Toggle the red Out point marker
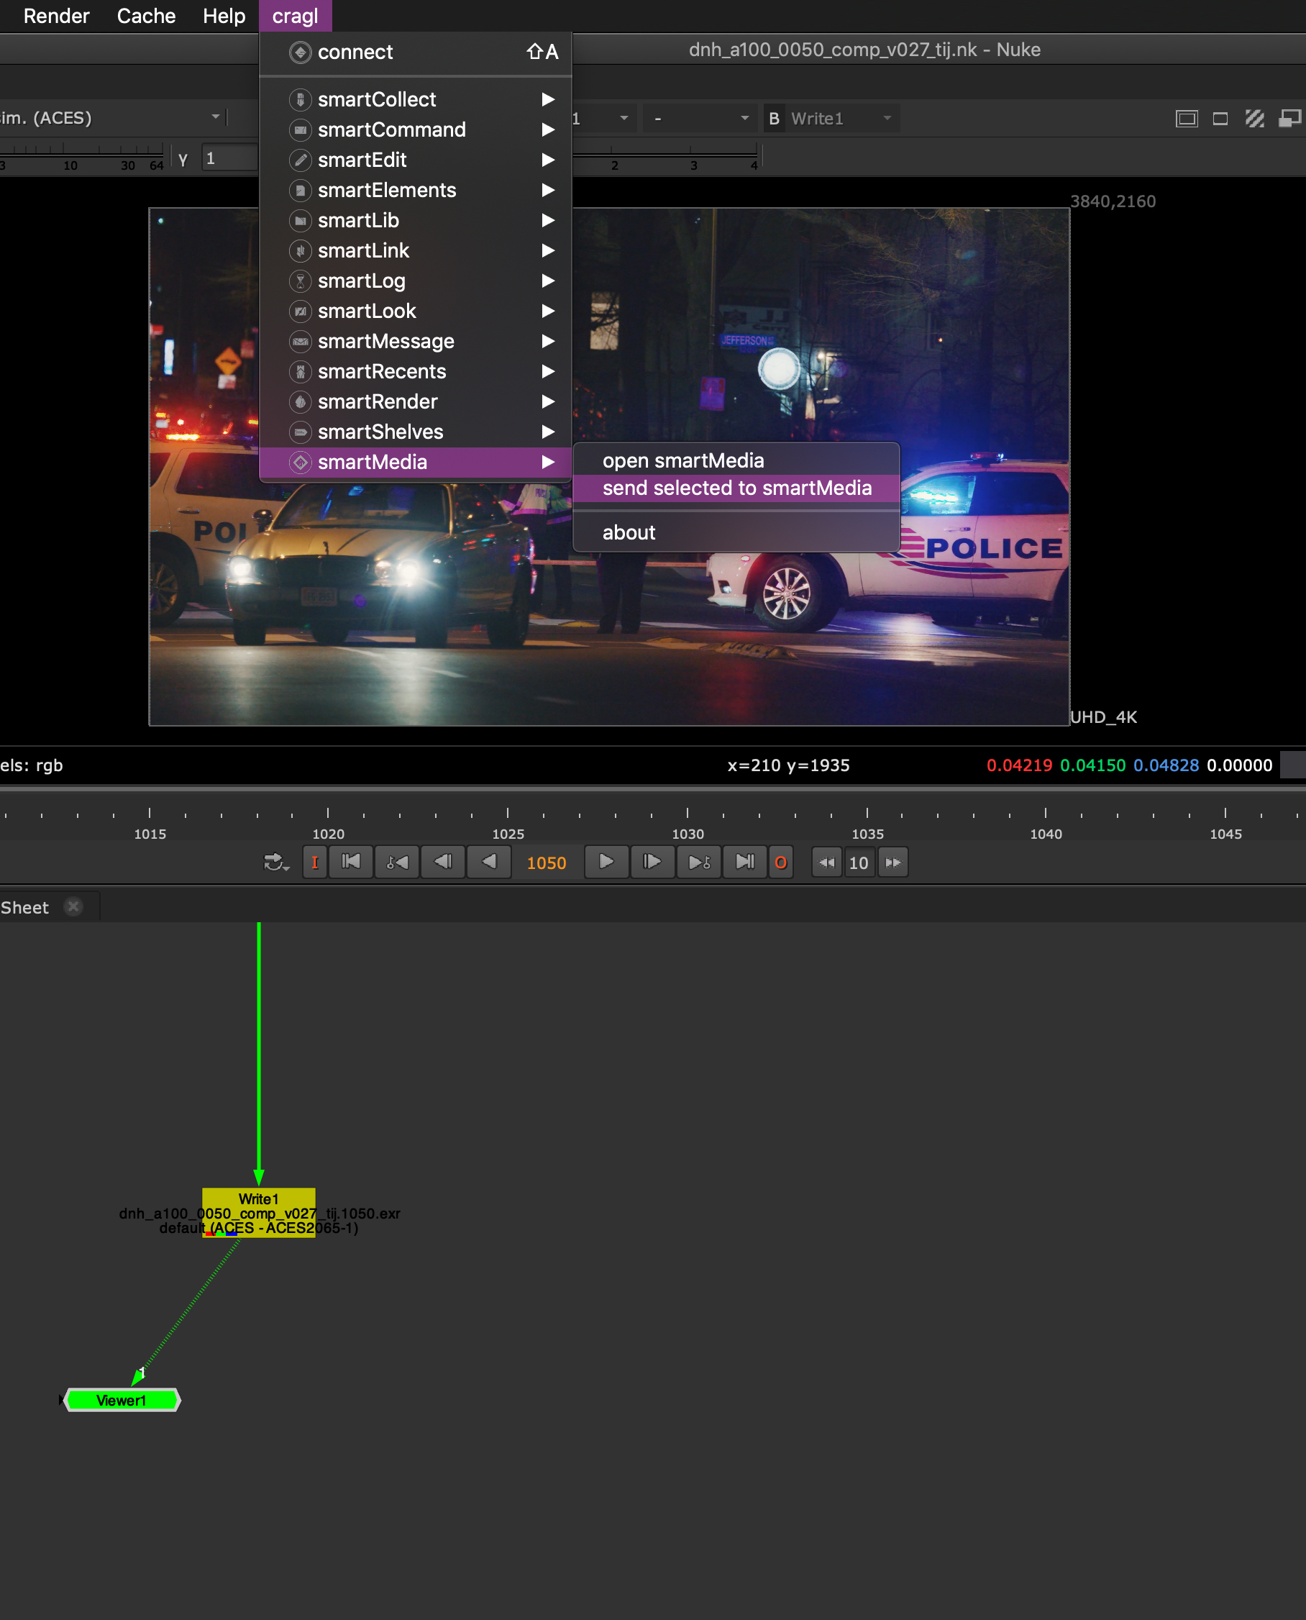The height and width of the screenshot is (1620, 1306). (780, 863)
